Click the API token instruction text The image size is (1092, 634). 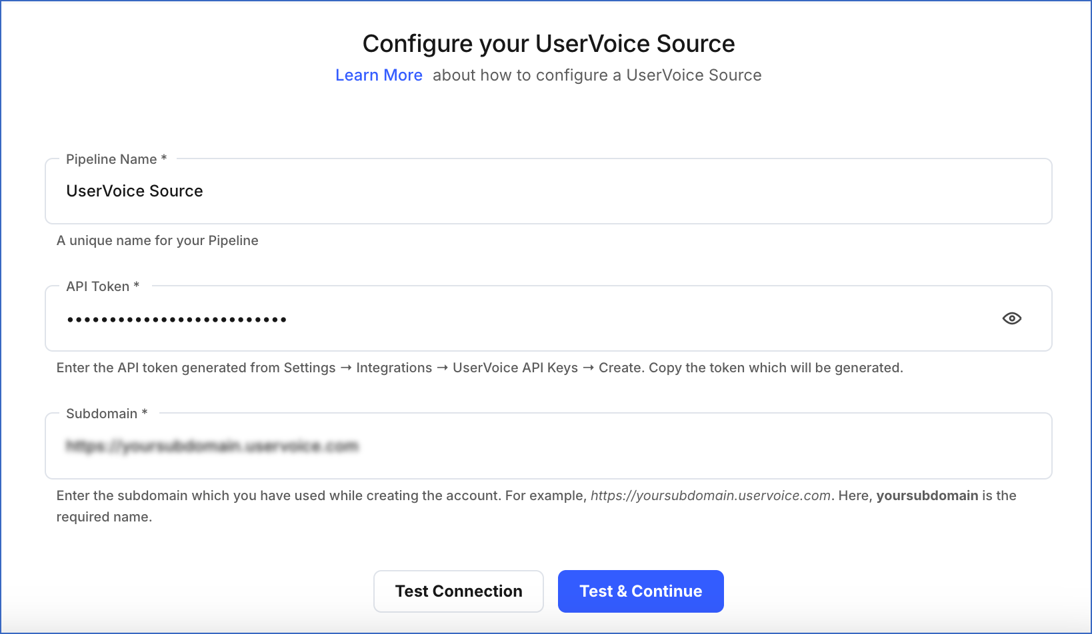click(x=480, y=367)
